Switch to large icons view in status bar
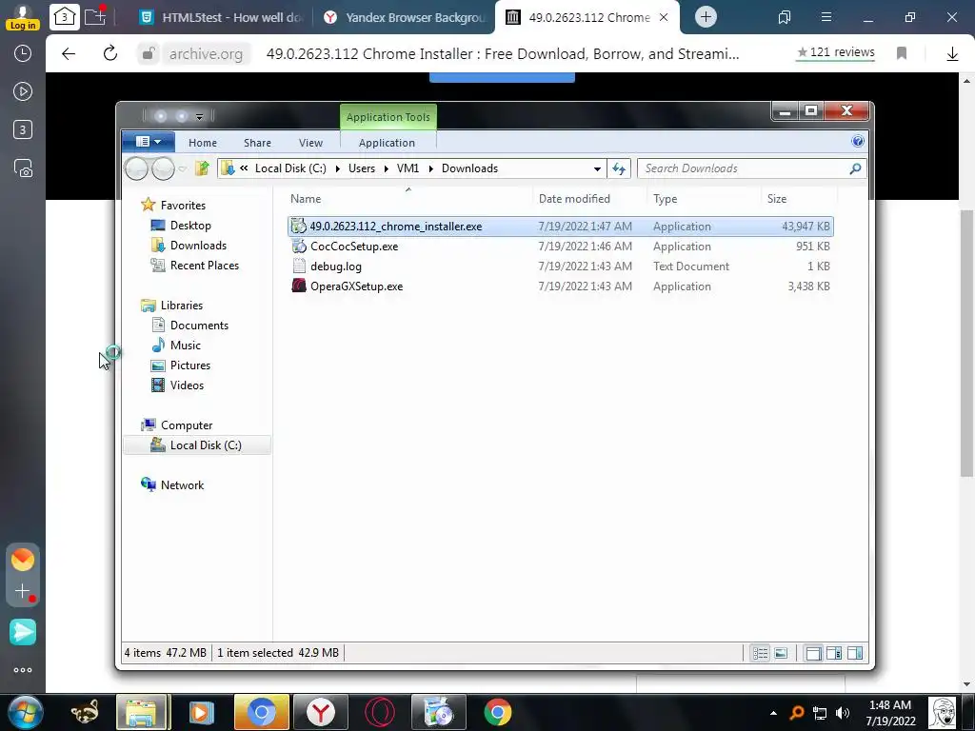975x731 pixels. pos(781,653)
